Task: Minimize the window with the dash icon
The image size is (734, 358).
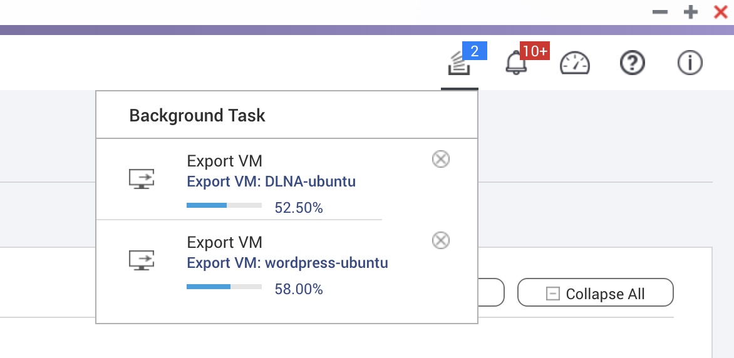Action: 659,12
